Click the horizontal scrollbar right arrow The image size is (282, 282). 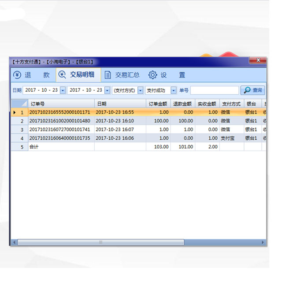click(263, 242)
